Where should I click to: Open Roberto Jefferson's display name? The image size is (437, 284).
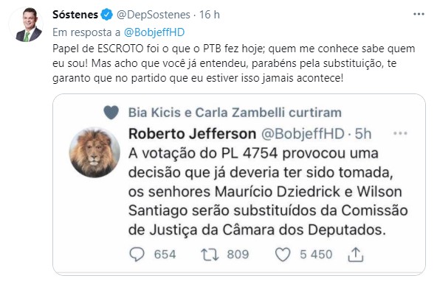tap(193, 134)
